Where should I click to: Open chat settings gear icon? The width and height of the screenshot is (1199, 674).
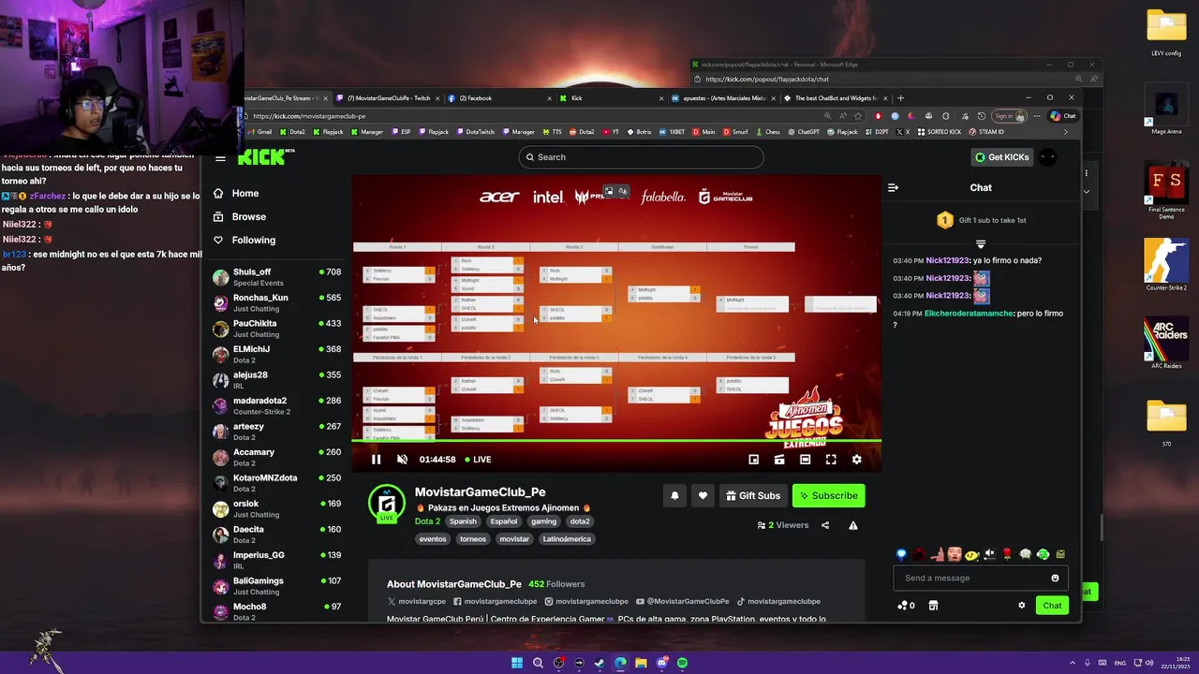1022,606
